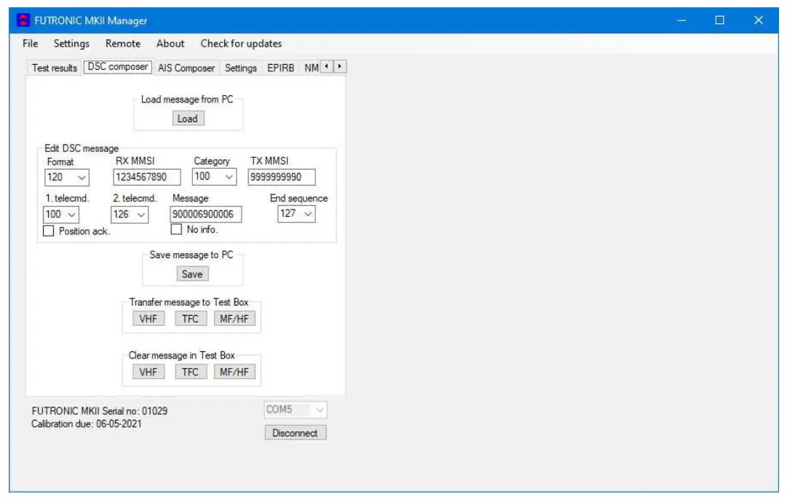
Task: Open the Remote menu
Action: (x=123, y=44)
